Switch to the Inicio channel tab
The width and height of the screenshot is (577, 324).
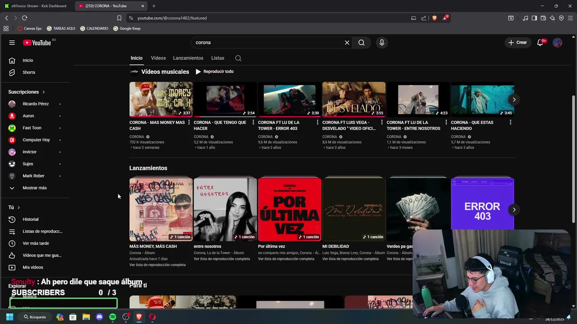(137, 58)
